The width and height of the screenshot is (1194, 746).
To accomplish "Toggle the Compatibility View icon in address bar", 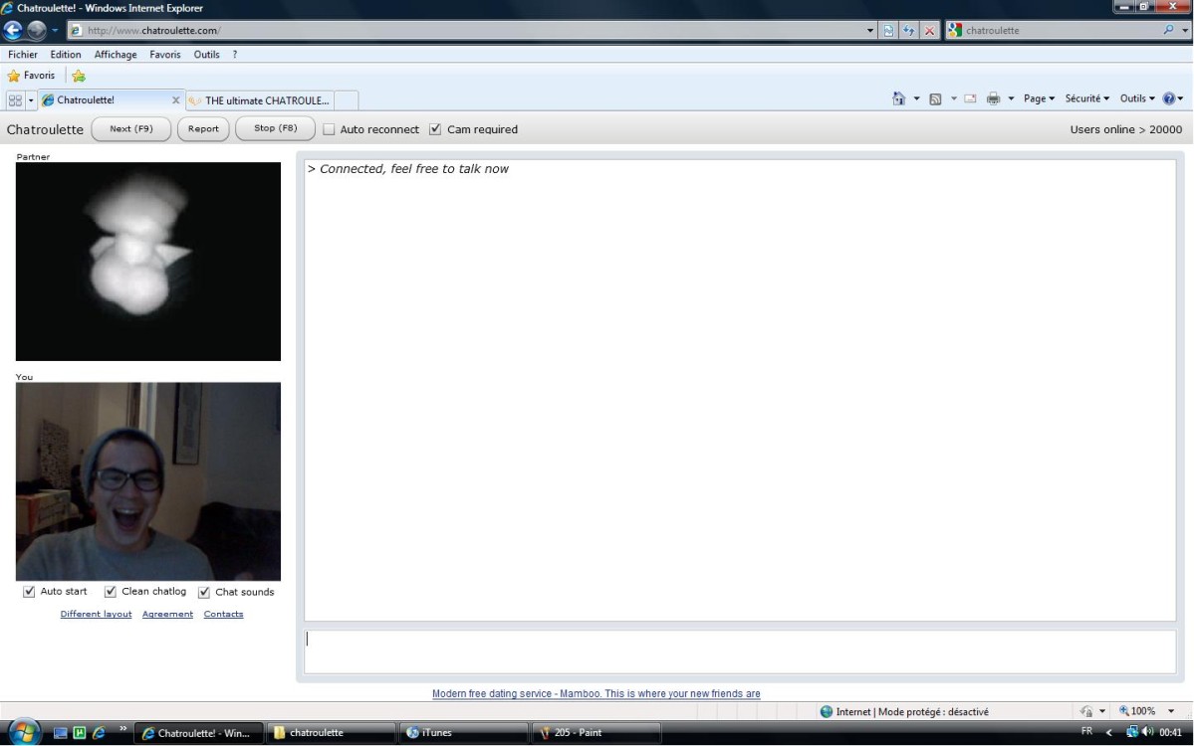I will point(888,31).
